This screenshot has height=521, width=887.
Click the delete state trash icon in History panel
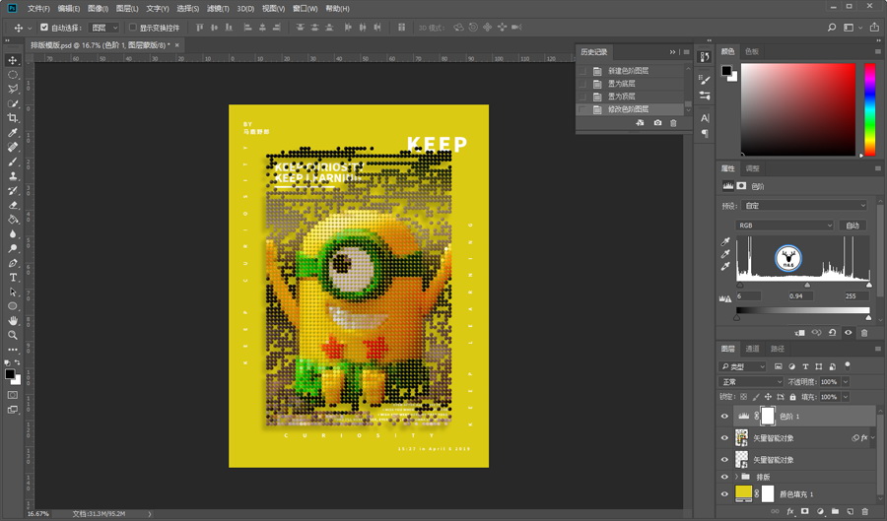pyautogui.click(x=673, y=123)
